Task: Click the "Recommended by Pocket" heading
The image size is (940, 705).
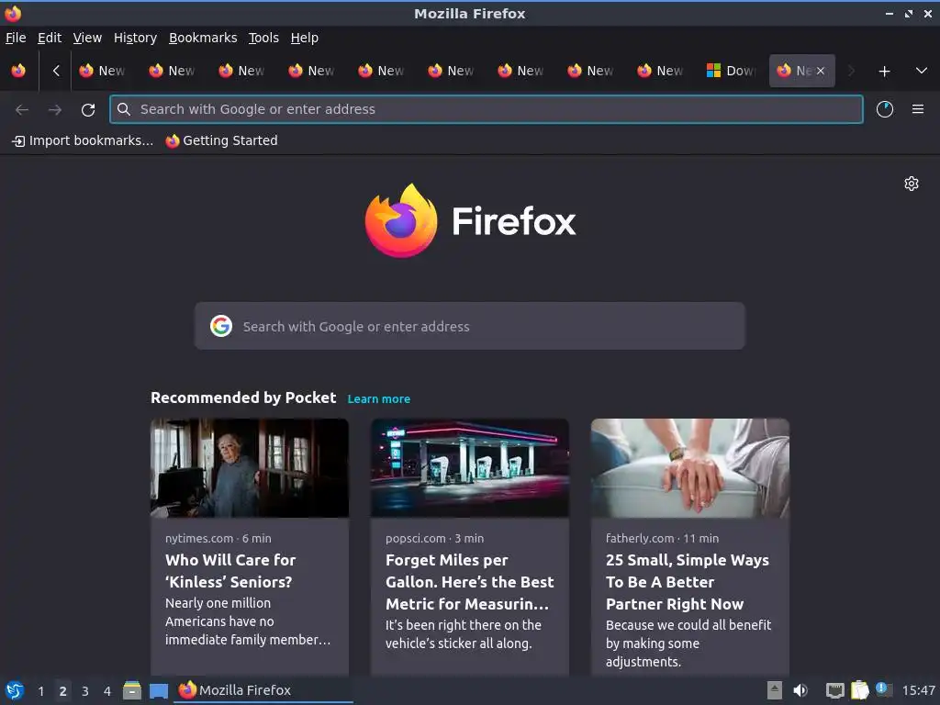Action: coord(243,398)
